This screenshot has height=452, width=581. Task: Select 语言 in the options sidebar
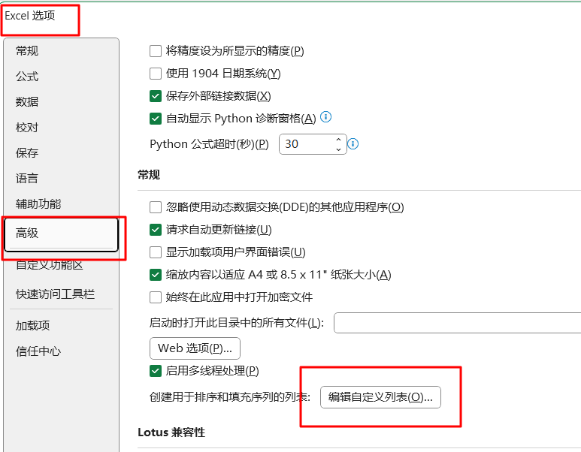pyautogui.click(x=26, y=179)
